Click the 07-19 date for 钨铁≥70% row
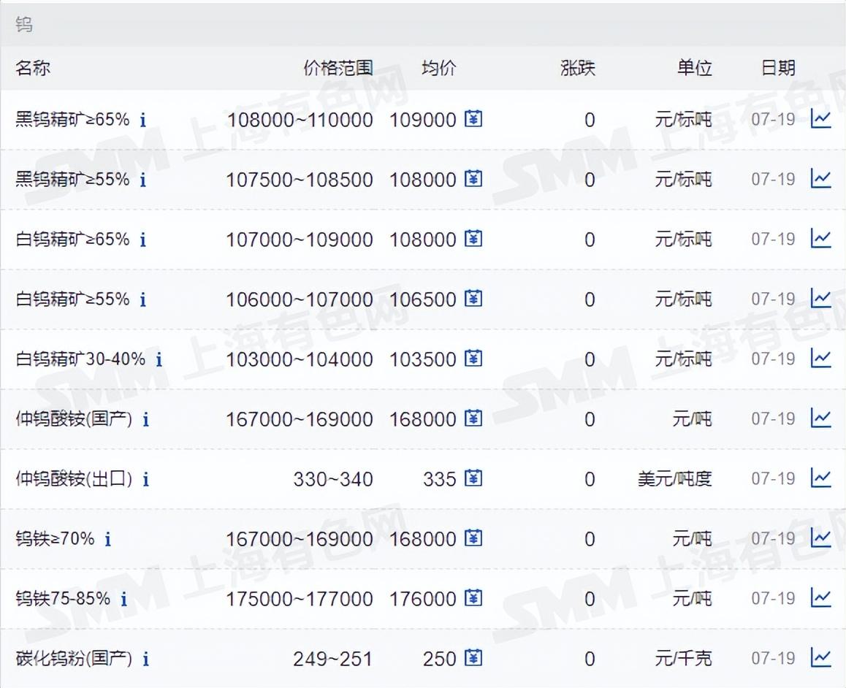846x688 pixels. click(772, 538)
